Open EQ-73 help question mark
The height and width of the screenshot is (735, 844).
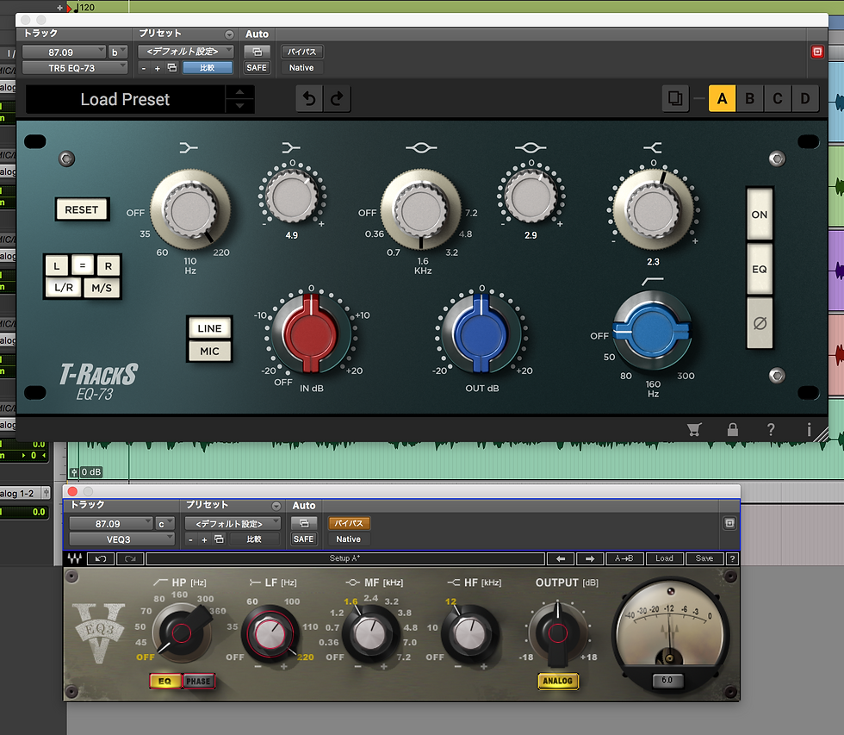tap(771, 429)
